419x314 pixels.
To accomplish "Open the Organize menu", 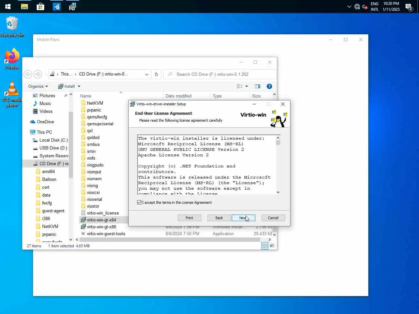I will tap(38, 86).
